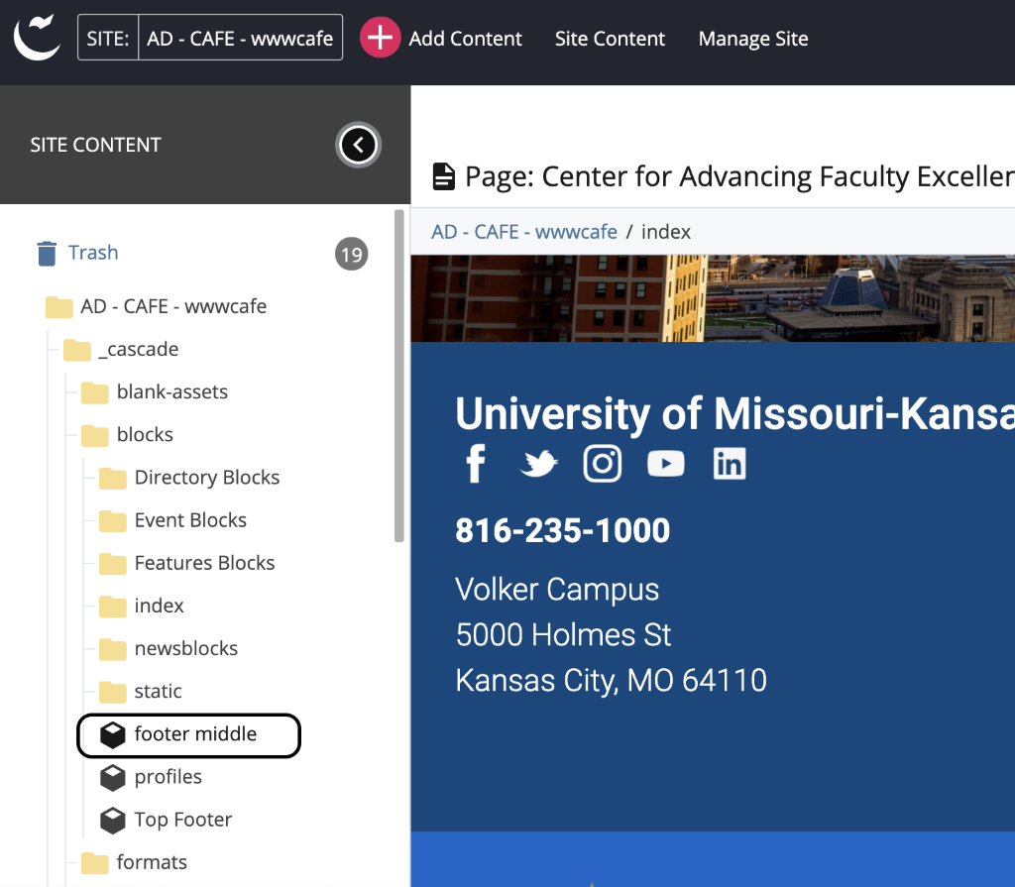
Task: Click the Directory Blocks folder icon
Action: [x=113, y=478]
